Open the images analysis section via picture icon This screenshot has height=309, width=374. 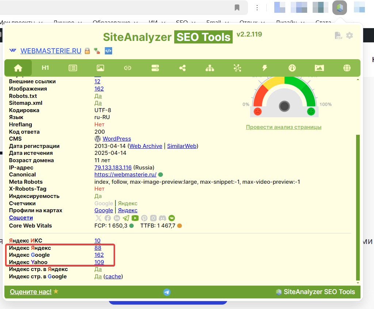pos(100,68)
